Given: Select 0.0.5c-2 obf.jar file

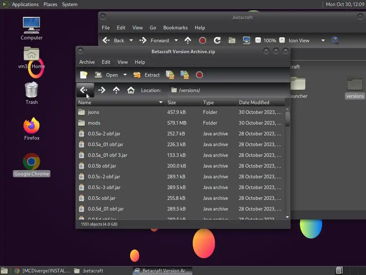Looking at the screenshot, I should click(x=180, y=177).
